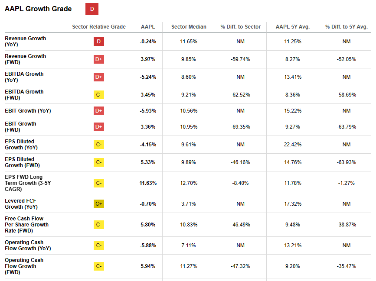Click the AAPL column header

tap(148, 27)
